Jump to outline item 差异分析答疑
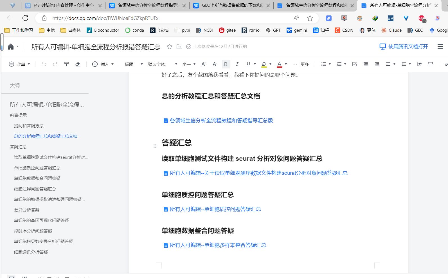 [27, 210]
